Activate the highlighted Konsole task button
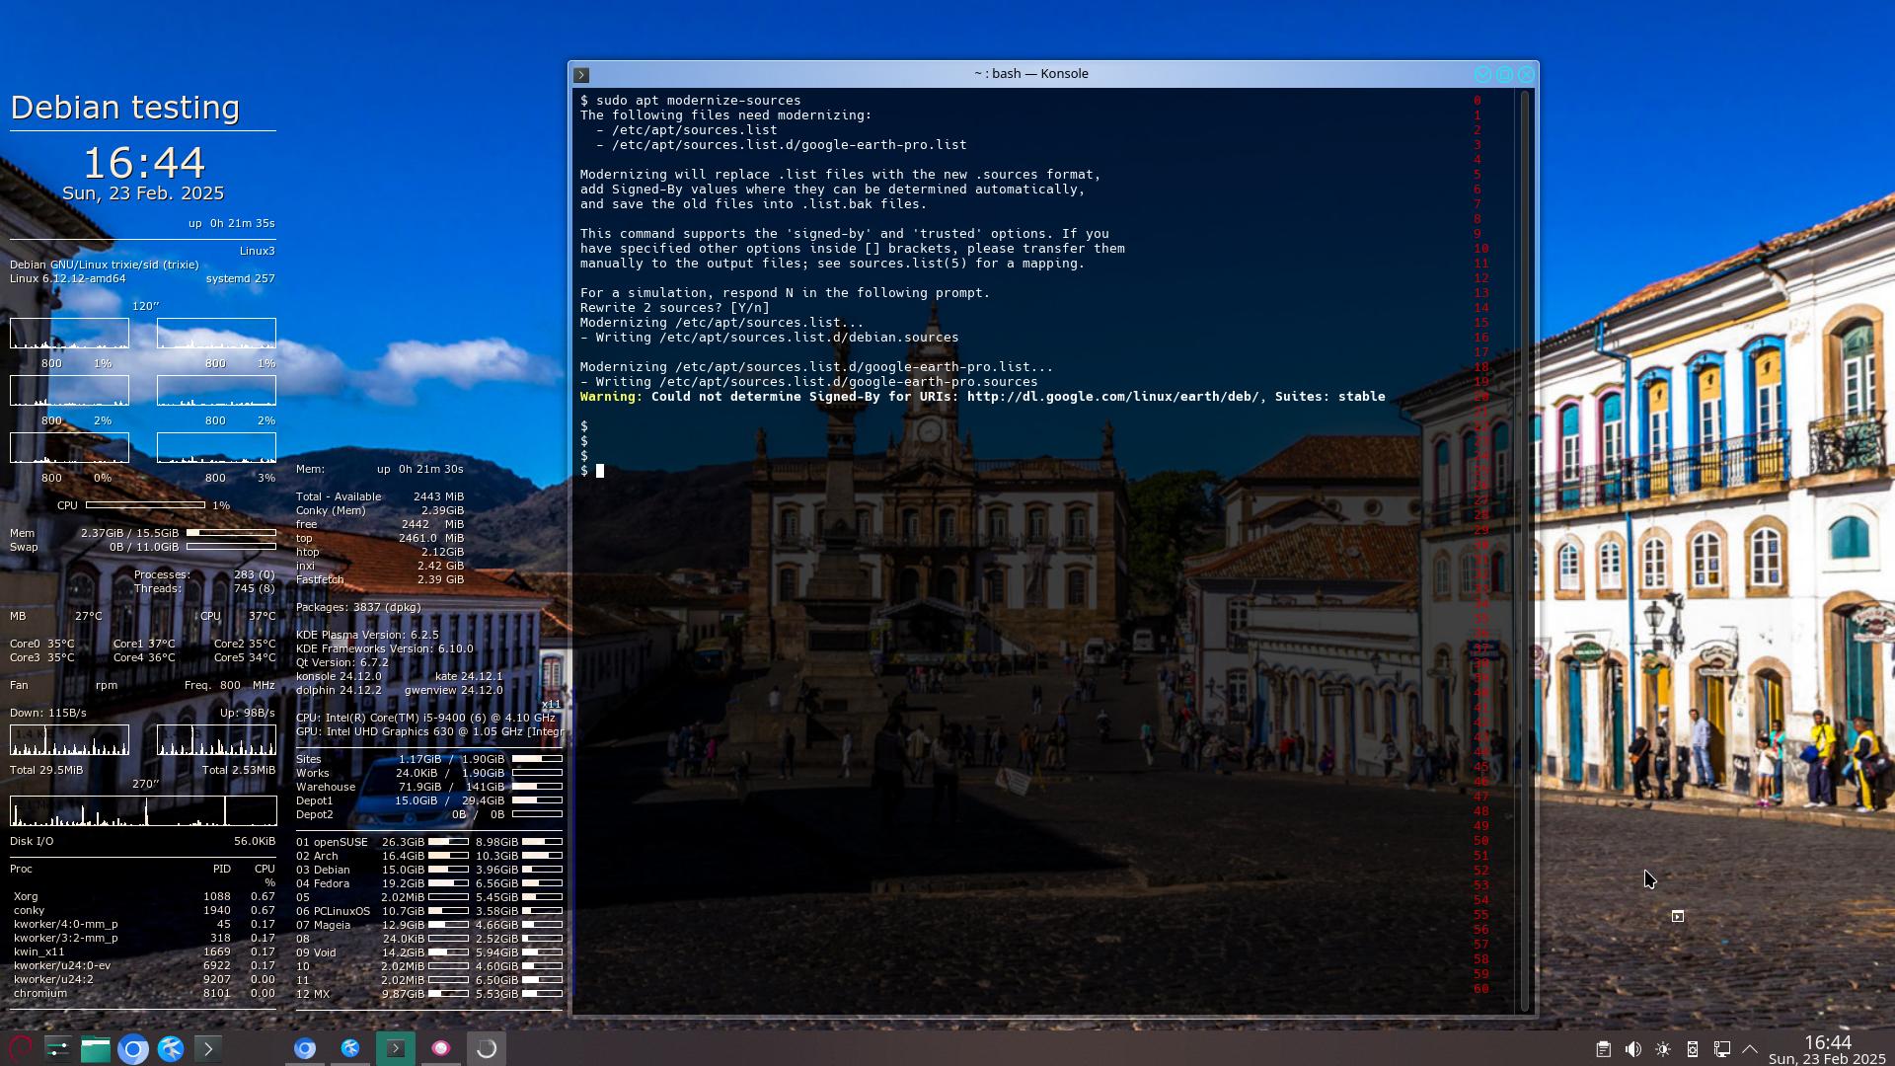Image resolution: width=1895 pixels, height=1066 pixels. pos(395,1048)
